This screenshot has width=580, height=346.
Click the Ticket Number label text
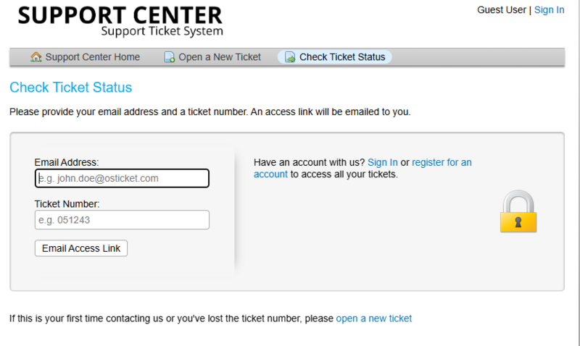pos(67,204)
